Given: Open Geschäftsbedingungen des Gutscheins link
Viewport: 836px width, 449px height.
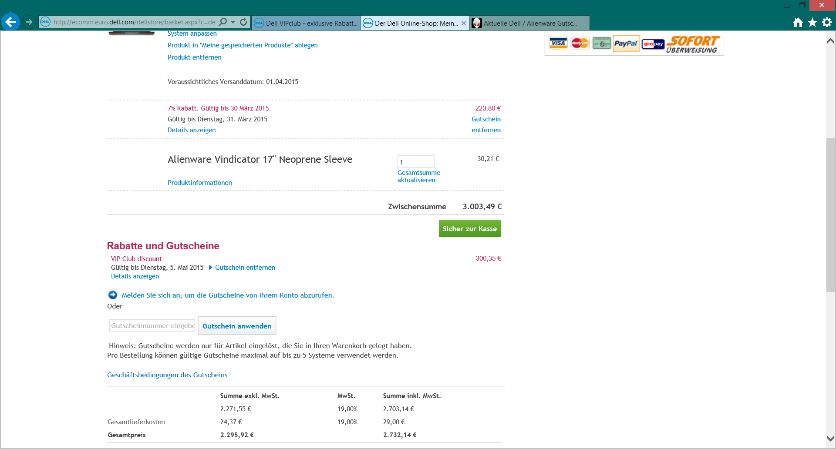Looking at the screenshot, I should (167, 375).
